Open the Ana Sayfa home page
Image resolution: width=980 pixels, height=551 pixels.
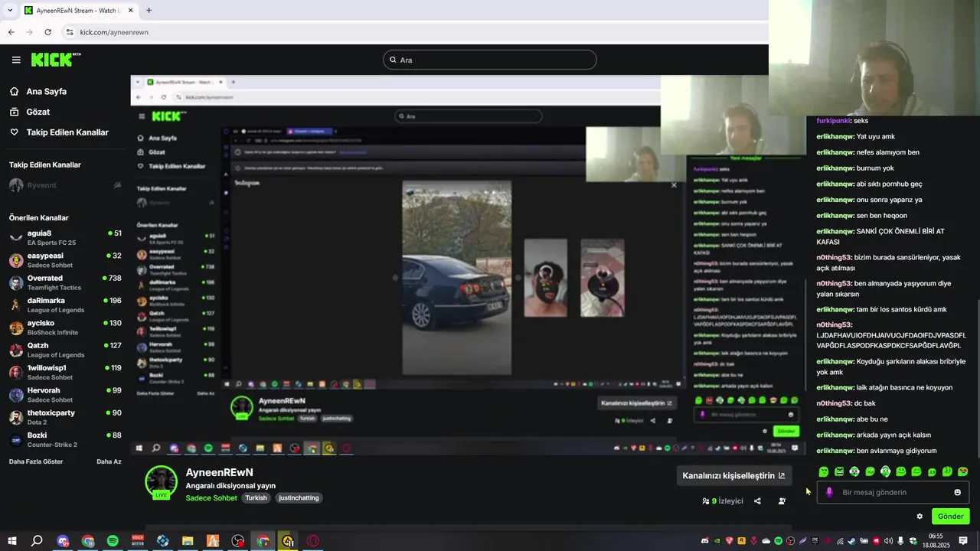(x=47, y=91)
